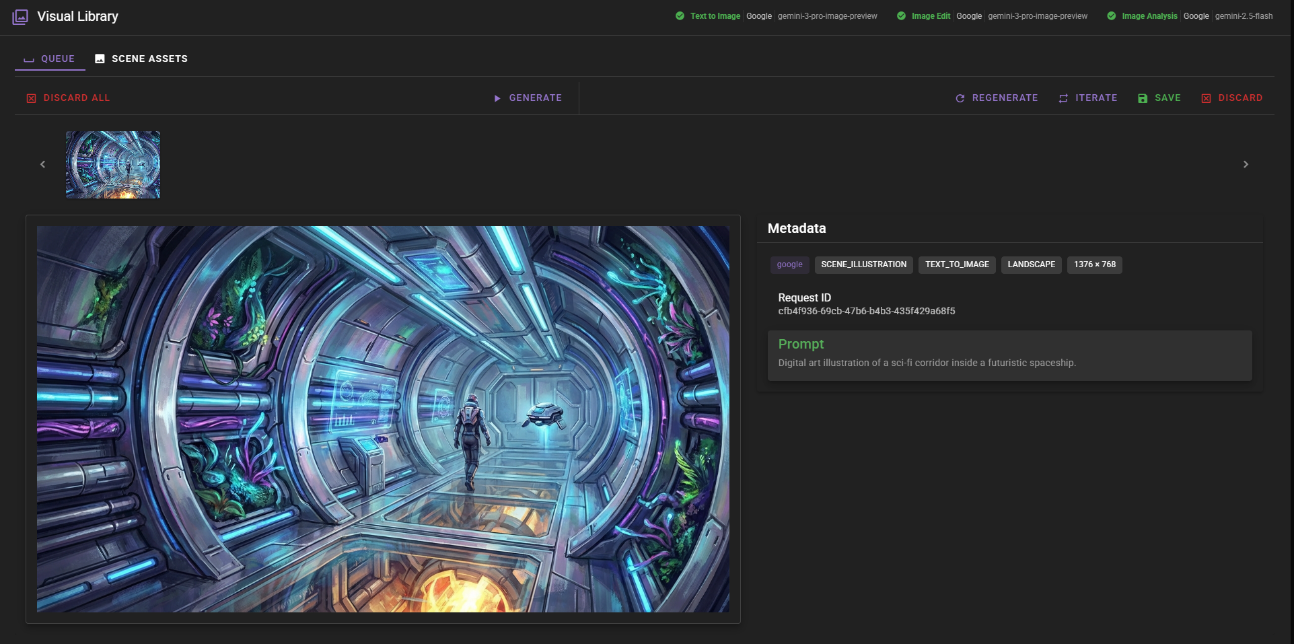Viewport: 1294px width, 644px height.
Task: Toggle the Image Analysis status indicator
Action: pyautogui.click(x=1112, y=15)
